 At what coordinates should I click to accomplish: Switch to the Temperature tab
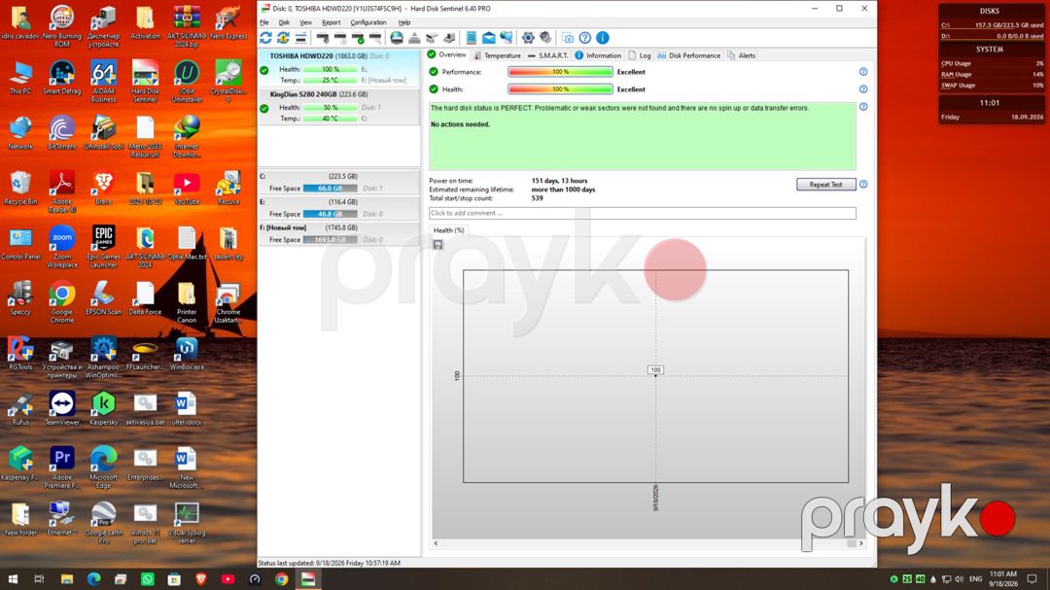497,55
